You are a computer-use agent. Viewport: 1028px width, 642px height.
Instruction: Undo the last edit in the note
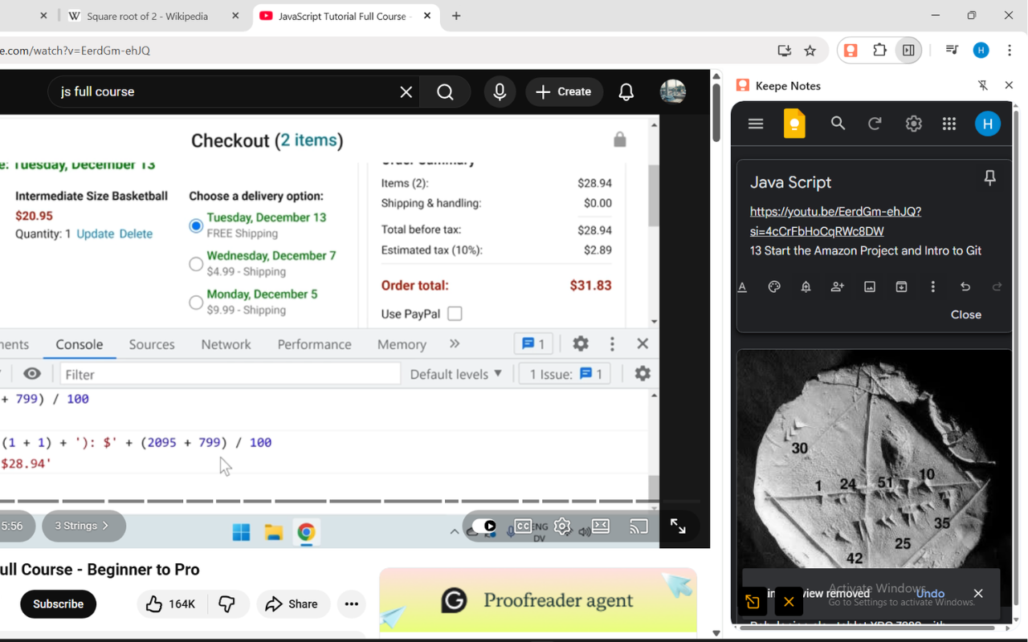[965, 286]
